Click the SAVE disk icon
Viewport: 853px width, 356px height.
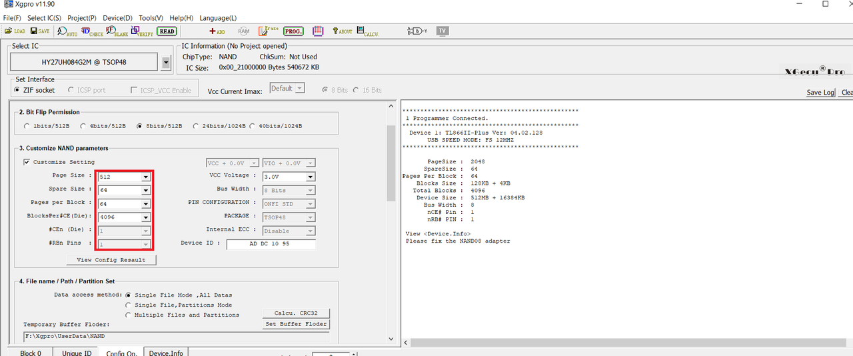tap(40, 31)
